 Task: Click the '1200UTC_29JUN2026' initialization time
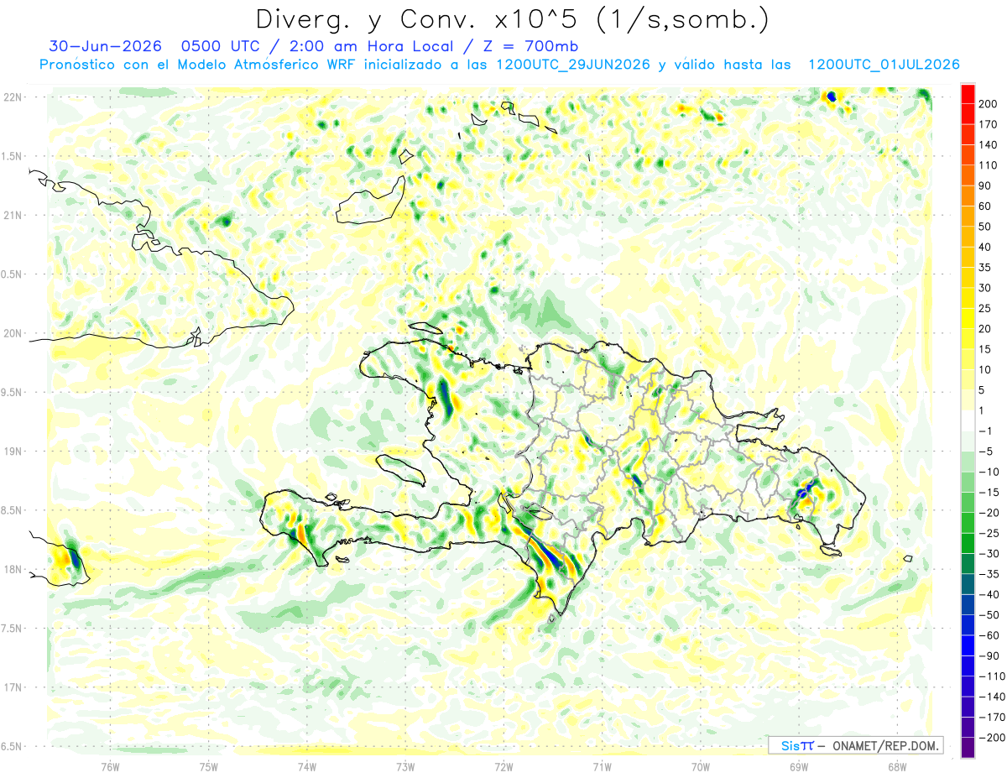point(572,65)
